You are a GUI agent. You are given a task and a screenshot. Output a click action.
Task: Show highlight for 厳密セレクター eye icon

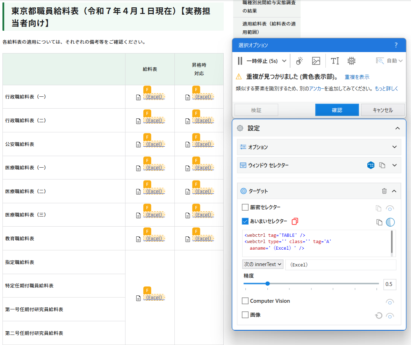coord(390,208)
